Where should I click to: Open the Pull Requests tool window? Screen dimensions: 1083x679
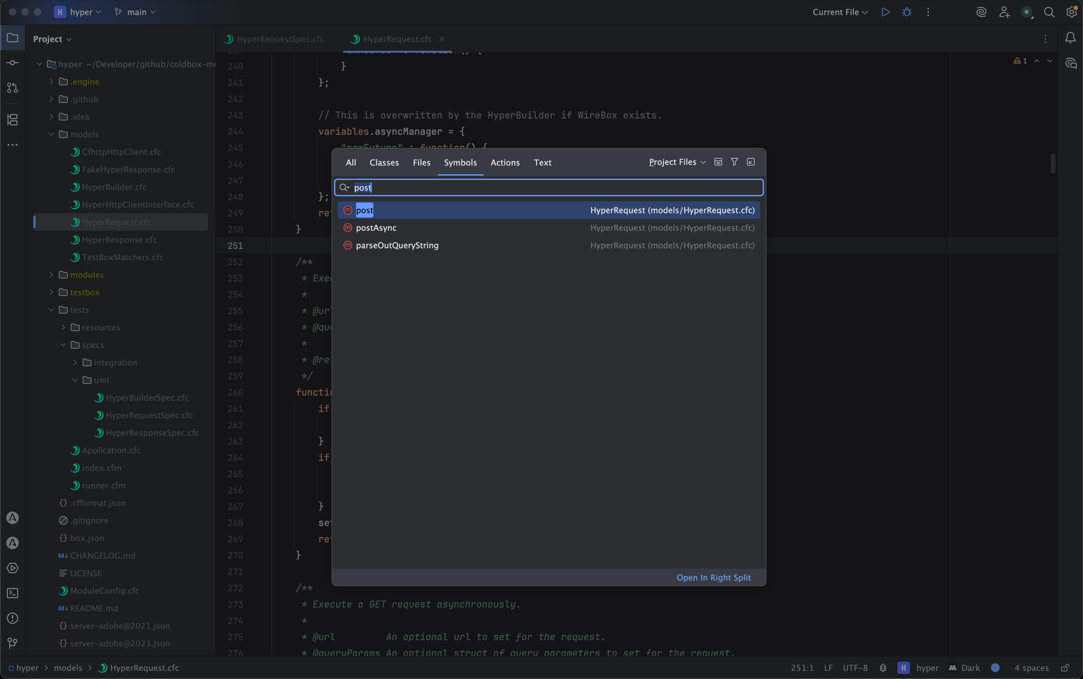(x=12, y=87)
